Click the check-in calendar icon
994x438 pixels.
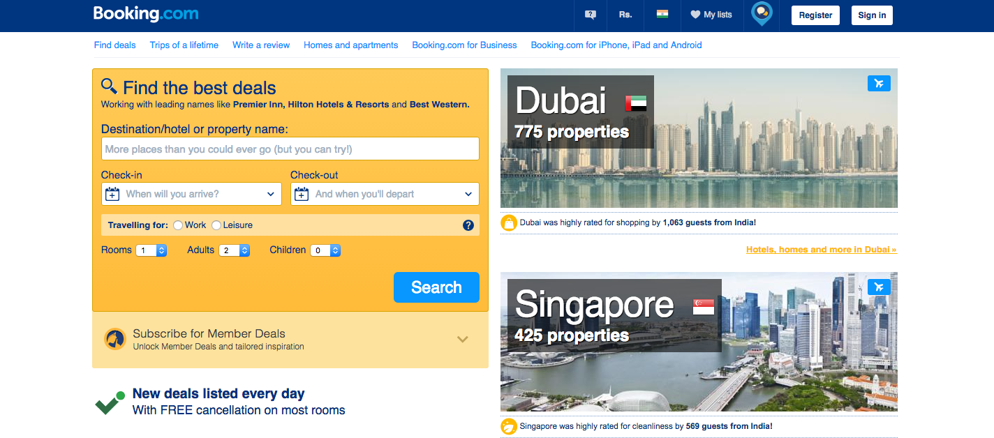[112, 194]
